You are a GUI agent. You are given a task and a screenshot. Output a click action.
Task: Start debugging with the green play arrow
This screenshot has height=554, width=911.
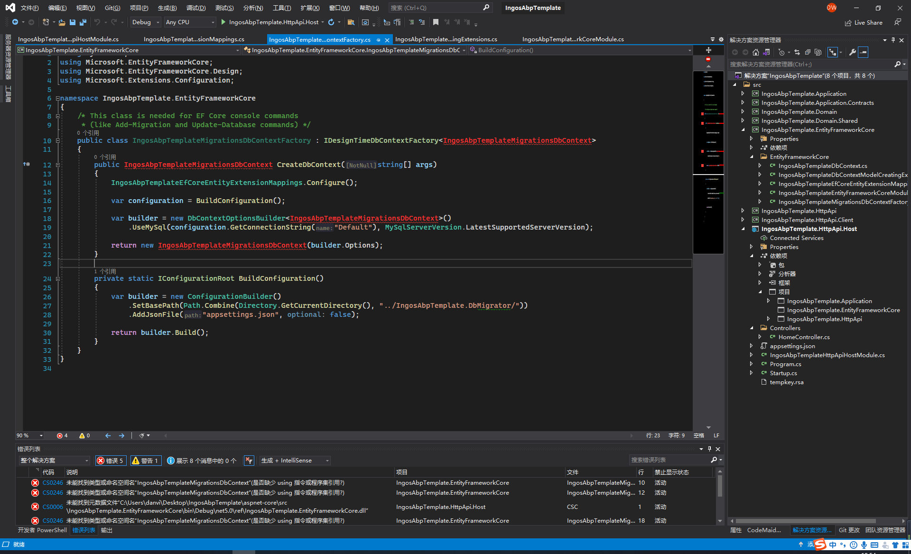tap(223, 22)
